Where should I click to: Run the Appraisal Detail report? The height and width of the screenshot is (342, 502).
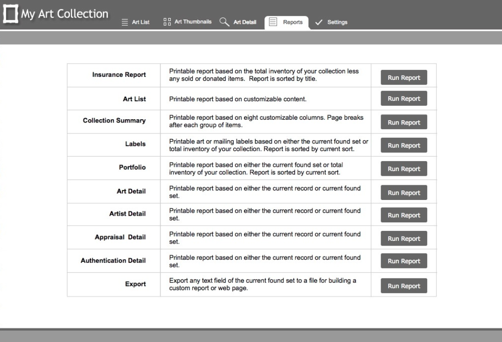404,238
